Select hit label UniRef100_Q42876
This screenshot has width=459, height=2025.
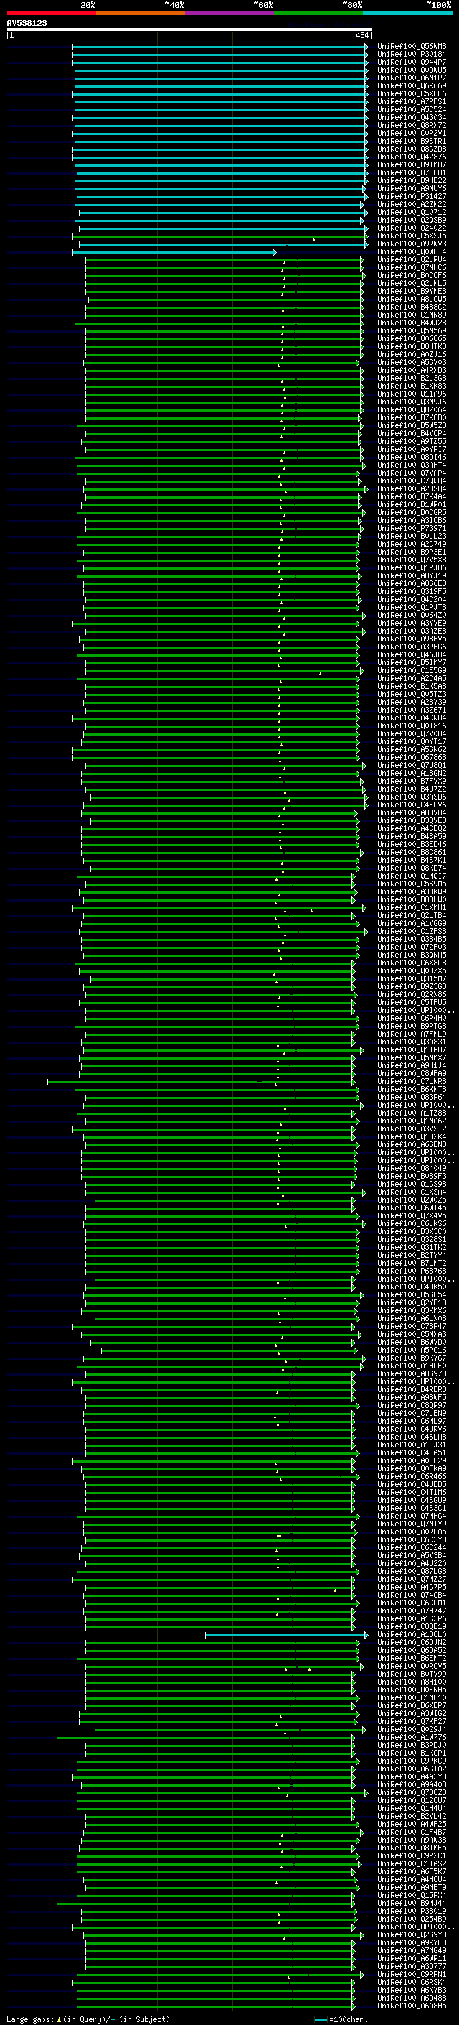(x=412, y=157)
